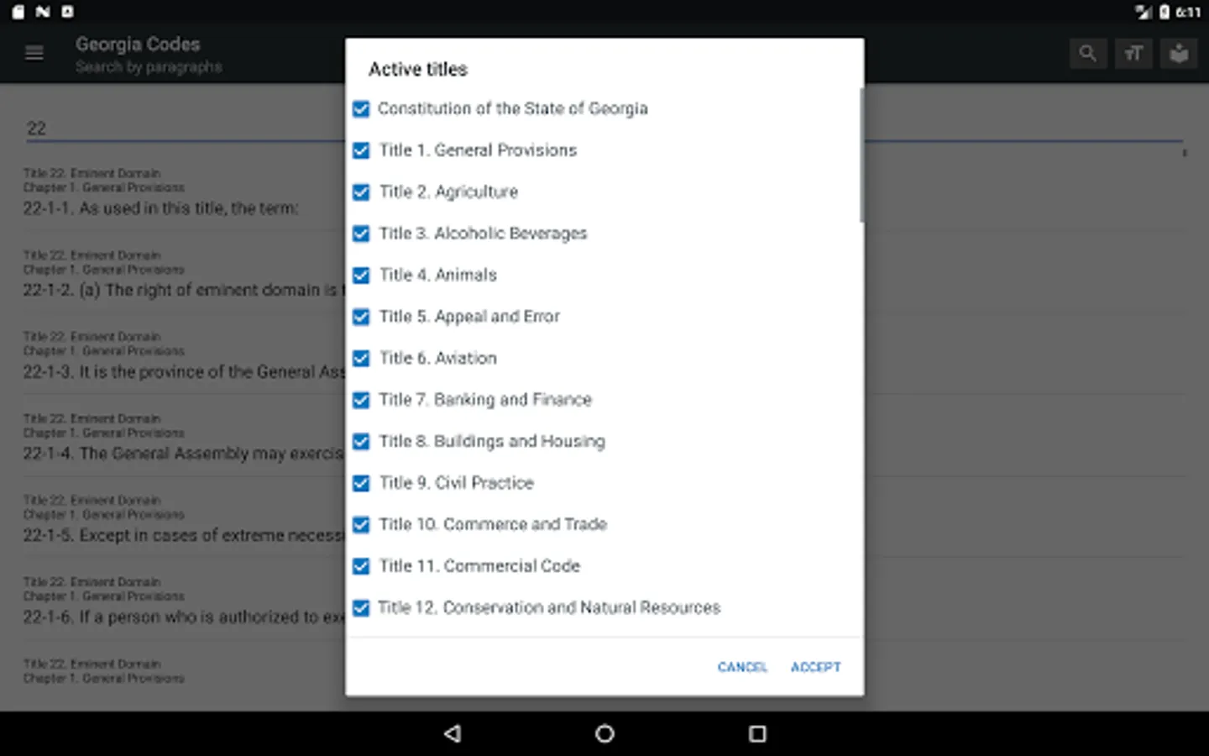Uncheck Title 1. General Provisions checkbox

pyautogui.click(x=361, y=150)
